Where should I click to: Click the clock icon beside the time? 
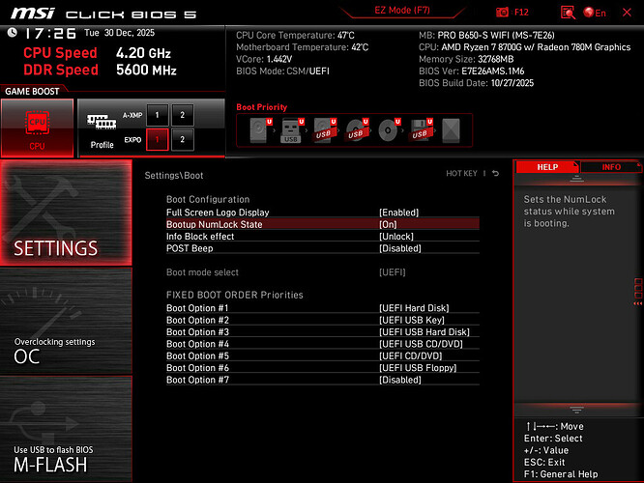pyautogui.click(x=12, y=33)
